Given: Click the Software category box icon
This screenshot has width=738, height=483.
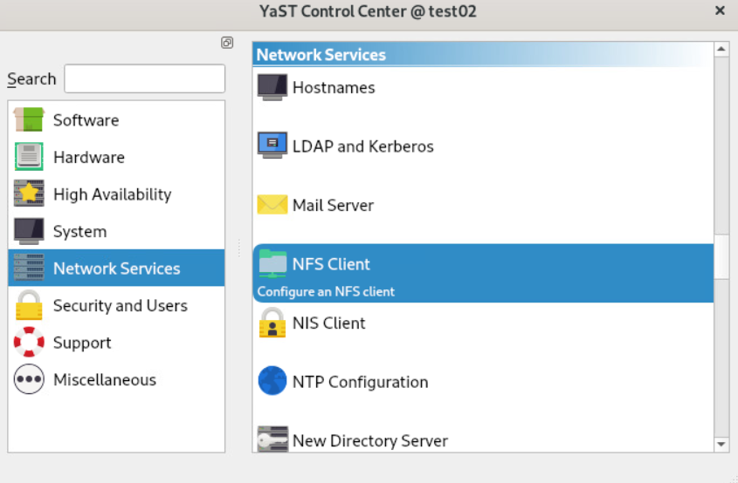Looking at the screenshot, I should click(29, 120).
